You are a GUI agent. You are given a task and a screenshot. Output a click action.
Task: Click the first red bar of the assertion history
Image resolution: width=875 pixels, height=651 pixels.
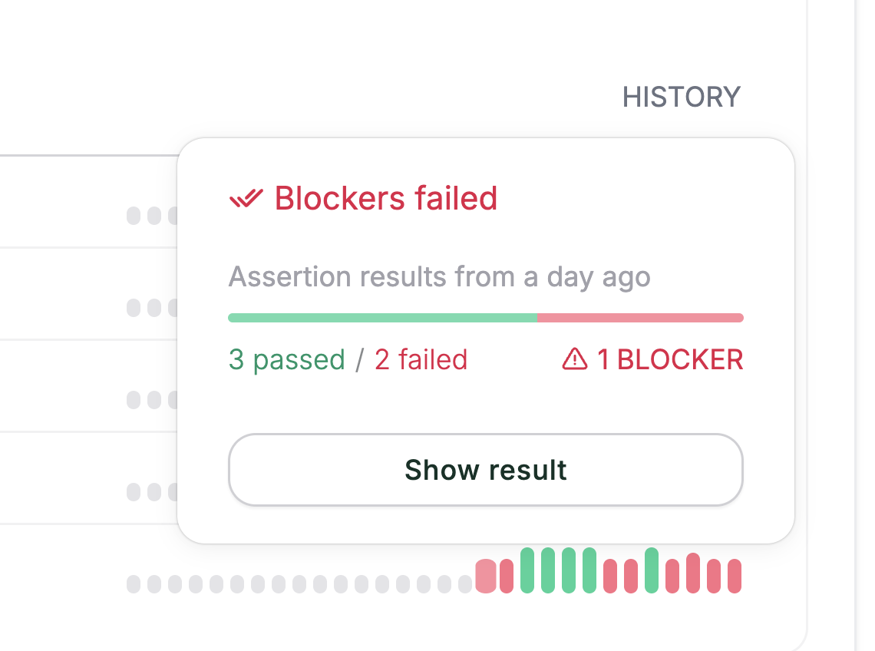485,576
